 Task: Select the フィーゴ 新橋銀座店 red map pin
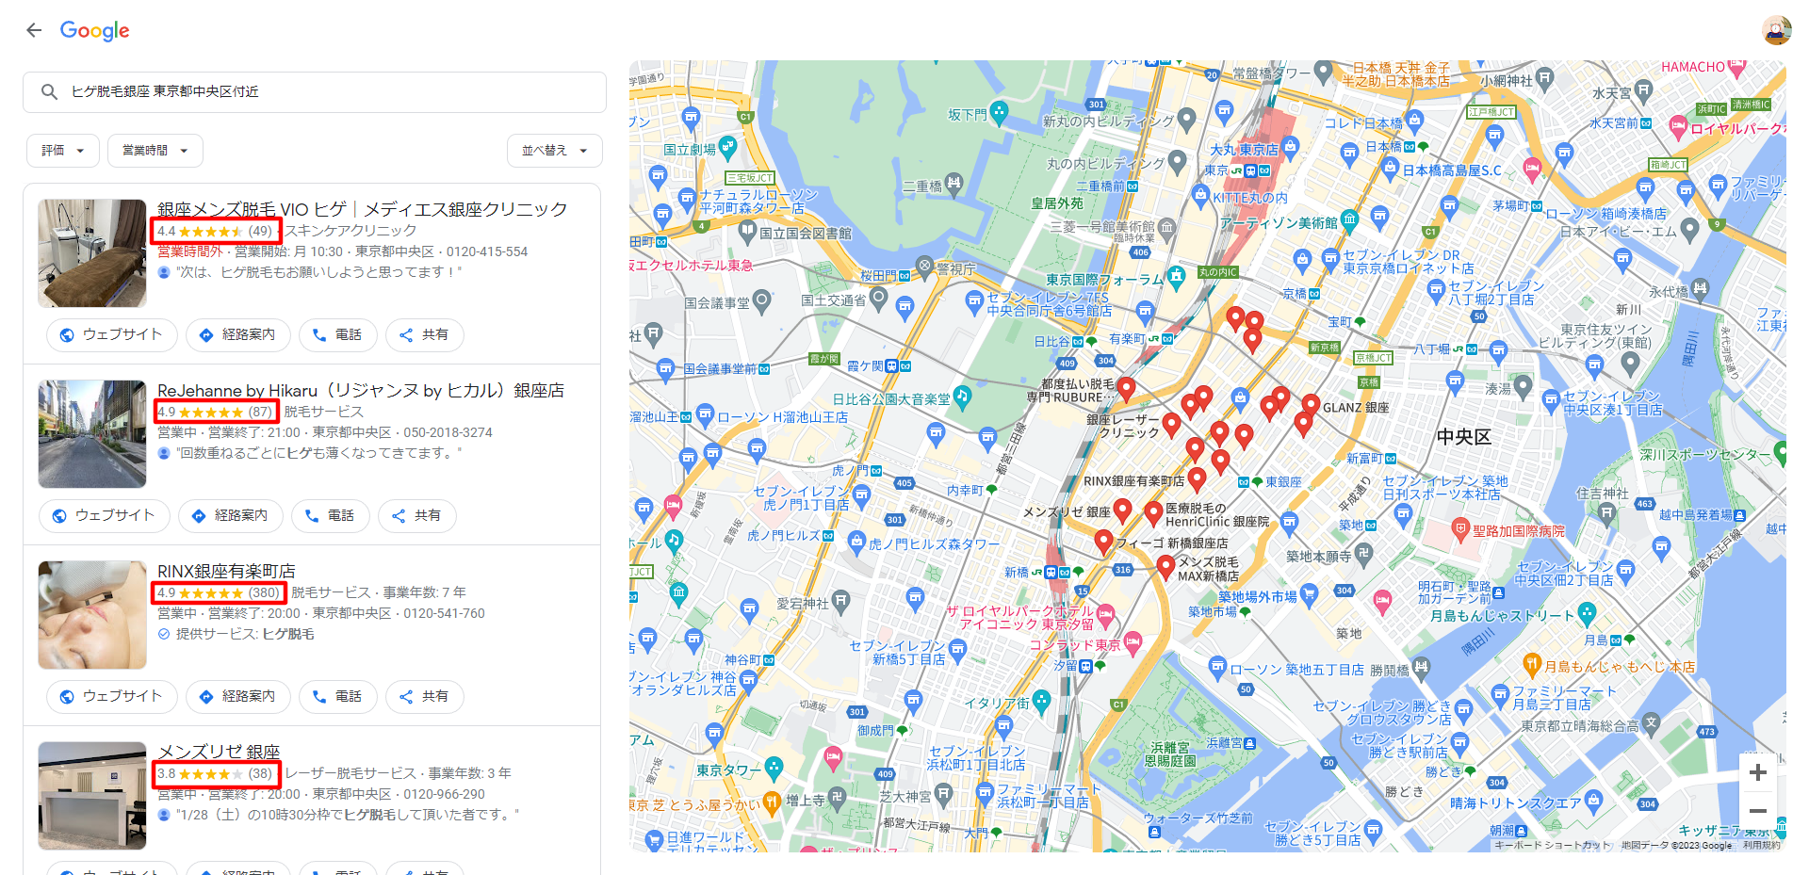click(1103, 543)
